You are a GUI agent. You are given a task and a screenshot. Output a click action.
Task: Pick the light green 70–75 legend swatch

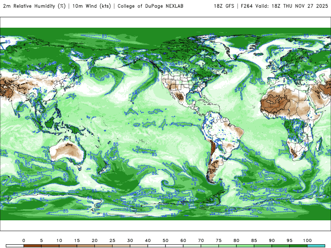(210, 246)
